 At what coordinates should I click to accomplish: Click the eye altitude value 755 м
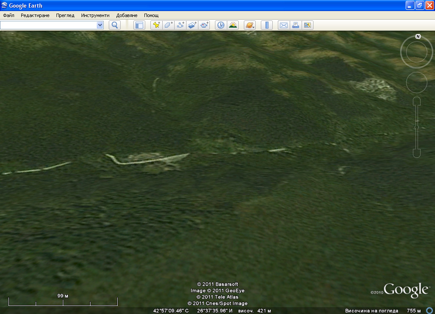tap(414, 311)
